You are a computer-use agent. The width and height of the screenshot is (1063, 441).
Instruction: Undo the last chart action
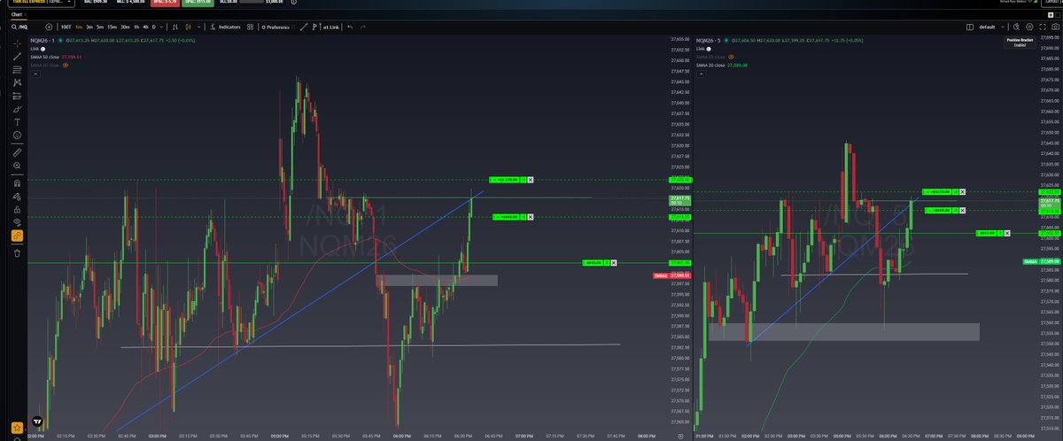pyautogui.click(x=350, y=27)
